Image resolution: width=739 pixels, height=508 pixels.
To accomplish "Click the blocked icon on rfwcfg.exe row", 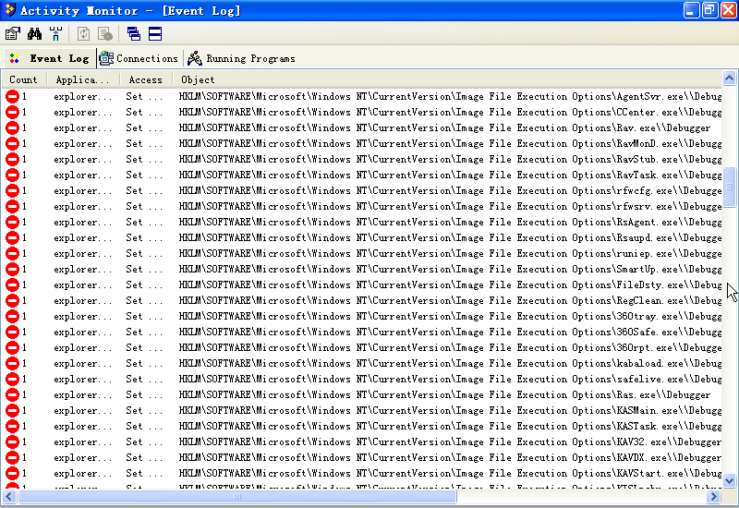I will (x=12, y=191).
